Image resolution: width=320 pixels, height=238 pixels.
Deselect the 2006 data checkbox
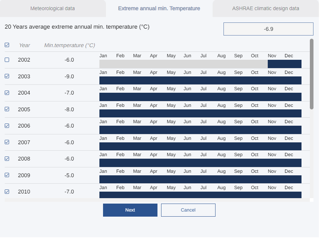click(x=7, y=126)
